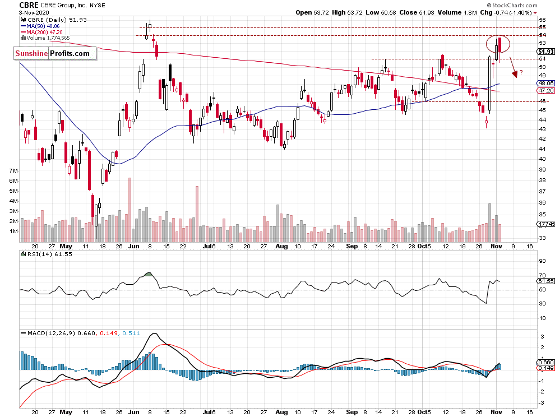Image resolution: width=555 pixels, height=417 pixels.
Task: Click the 40 level on the price axis
Action: [542, 159]
